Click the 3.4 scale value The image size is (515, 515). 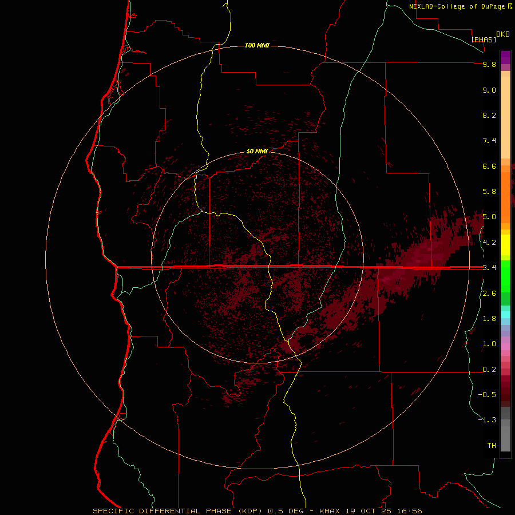coord(489,268)
